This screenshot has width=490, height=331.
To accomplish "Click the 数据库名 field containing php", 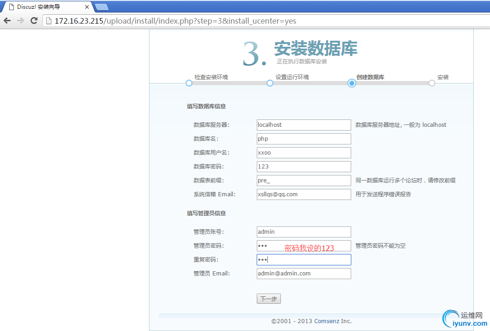I will (x=304, y=139).
